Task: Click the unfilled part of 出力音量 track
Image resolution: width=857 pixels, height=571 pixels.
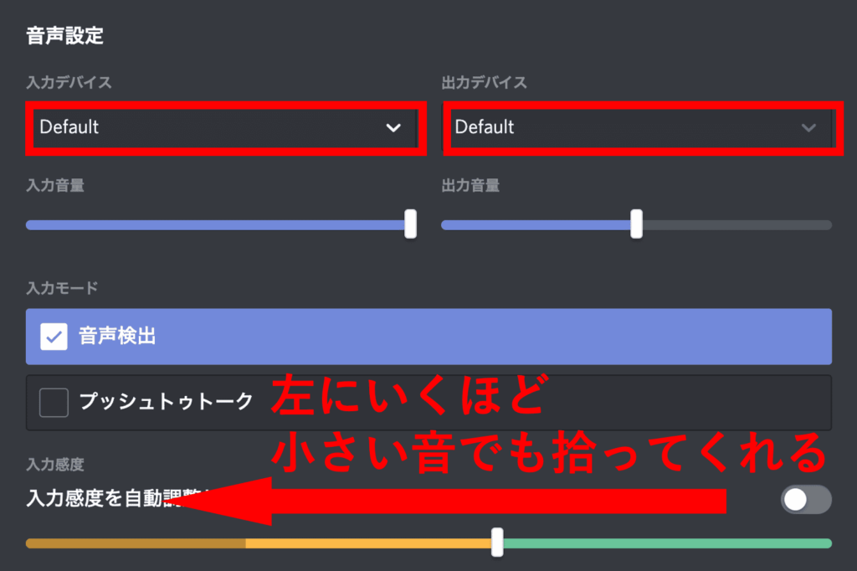Action: 737,224
